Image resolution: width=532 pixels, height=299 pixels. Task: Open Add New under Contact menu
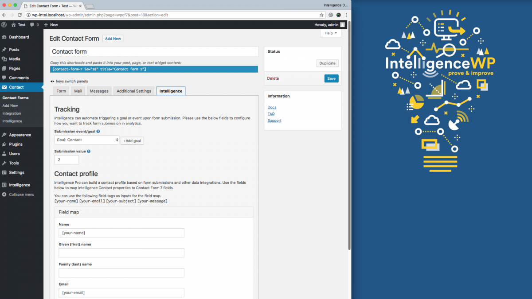pos(10,106)
